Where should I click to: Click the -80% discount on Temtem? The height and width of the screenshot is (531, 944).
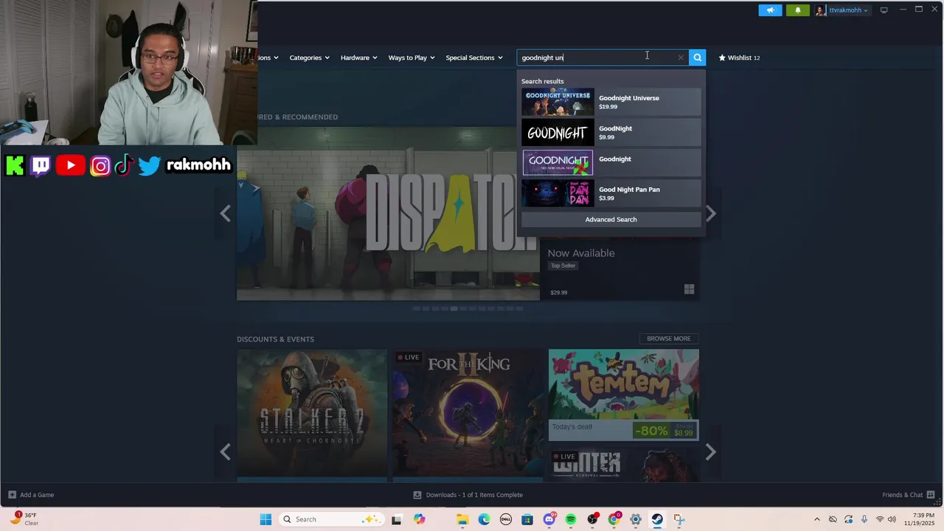click(x=651, y=431)
